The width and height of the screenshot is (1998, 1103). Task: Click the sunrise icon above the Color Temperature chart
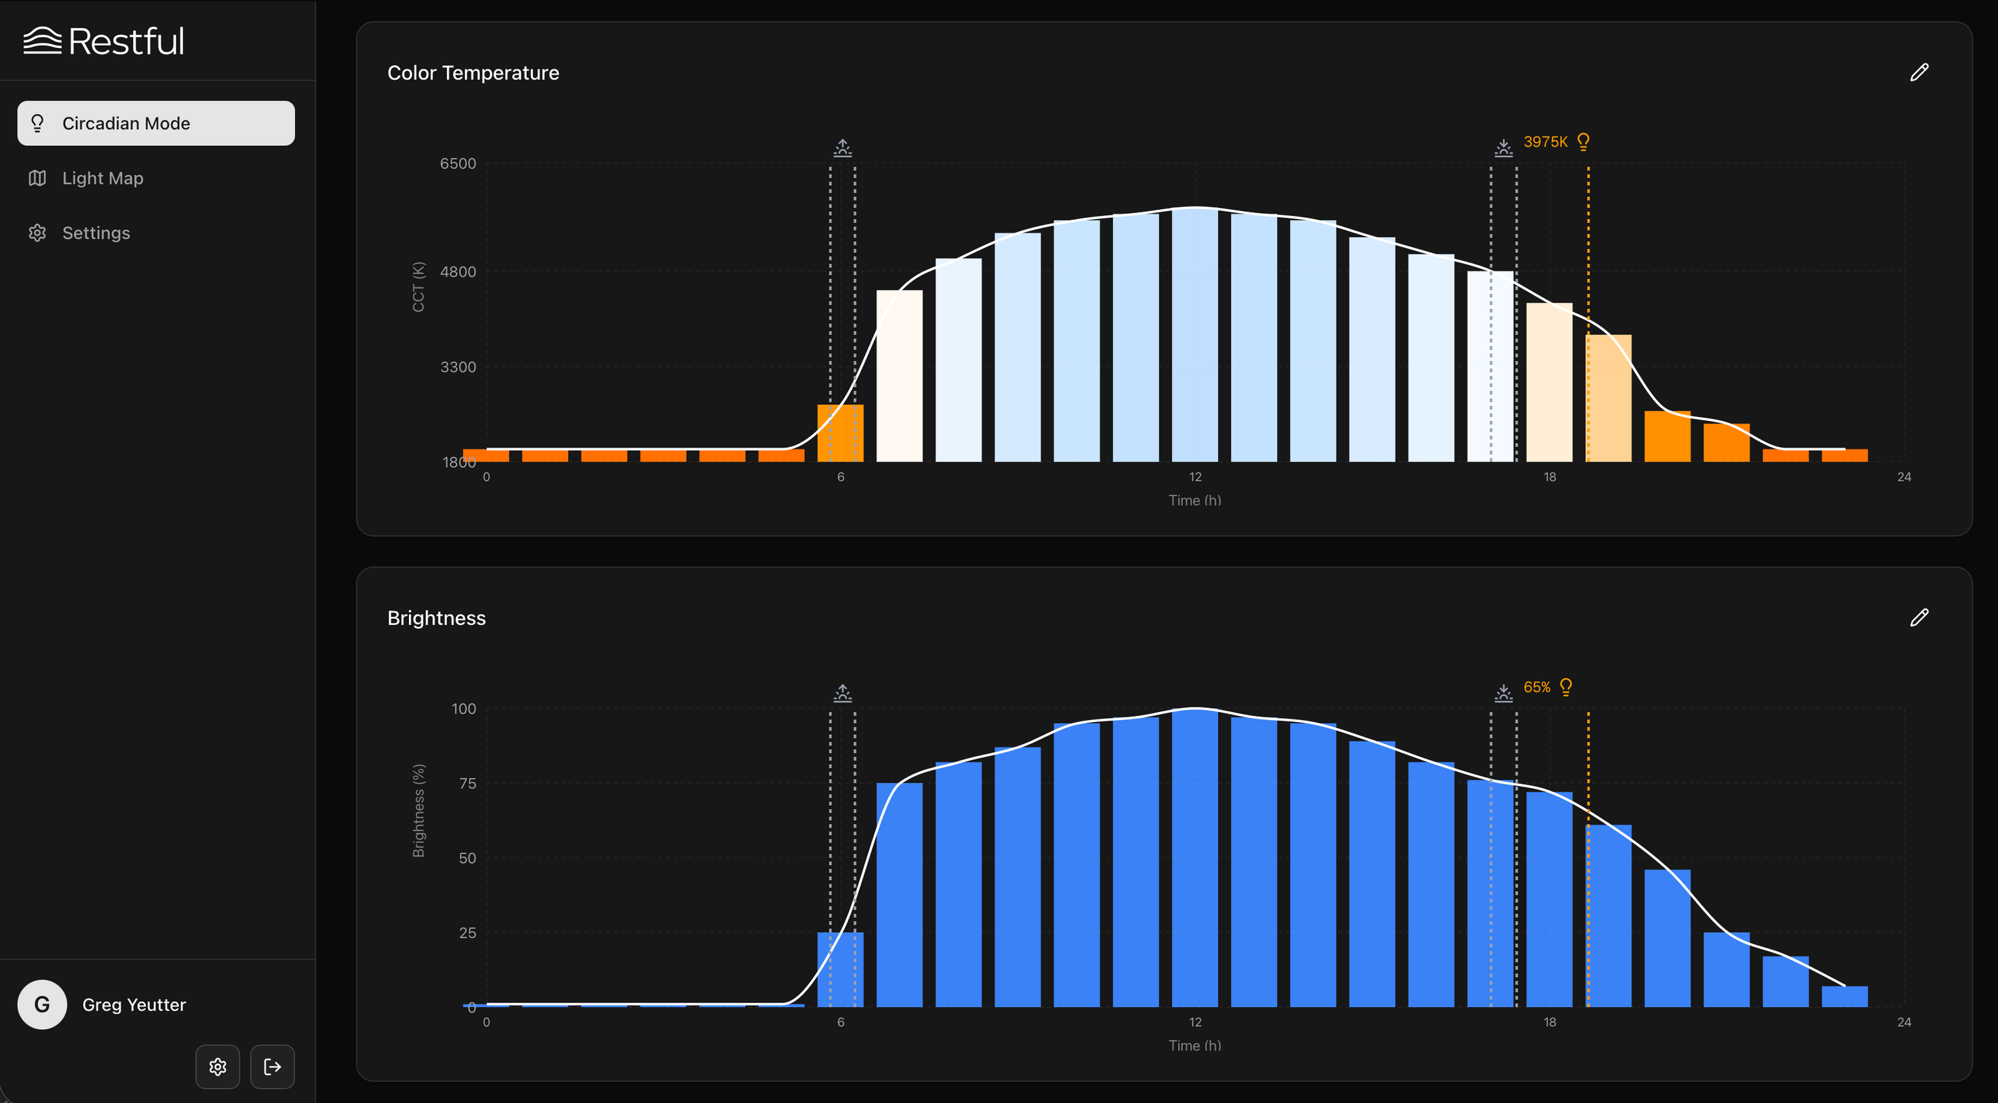coord(842,147)
